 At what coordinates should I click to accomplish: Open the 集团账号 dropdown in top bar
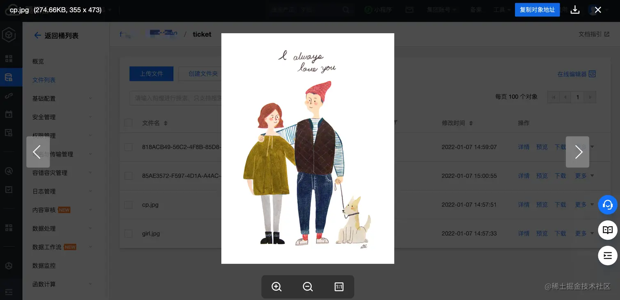(441, 10)
